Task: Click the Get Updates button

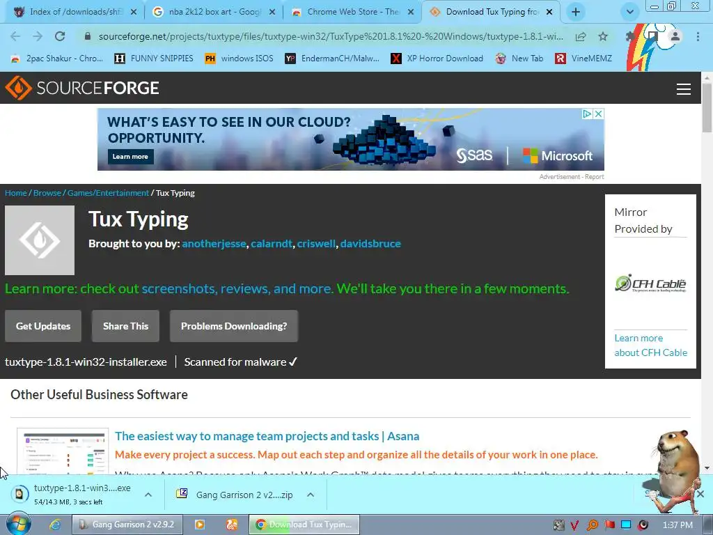Action: pyautogui.click(x=43, y=326)
